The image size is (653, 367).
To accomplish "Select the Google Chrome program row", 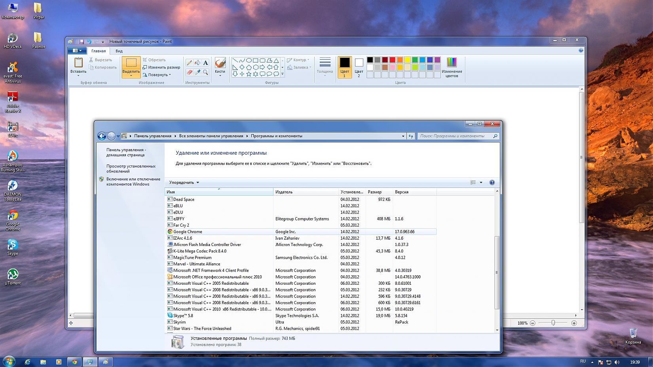I will click(x=188, y=232).
